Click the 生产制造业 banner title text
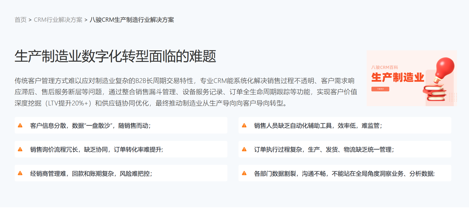 (x=397, y=77)
